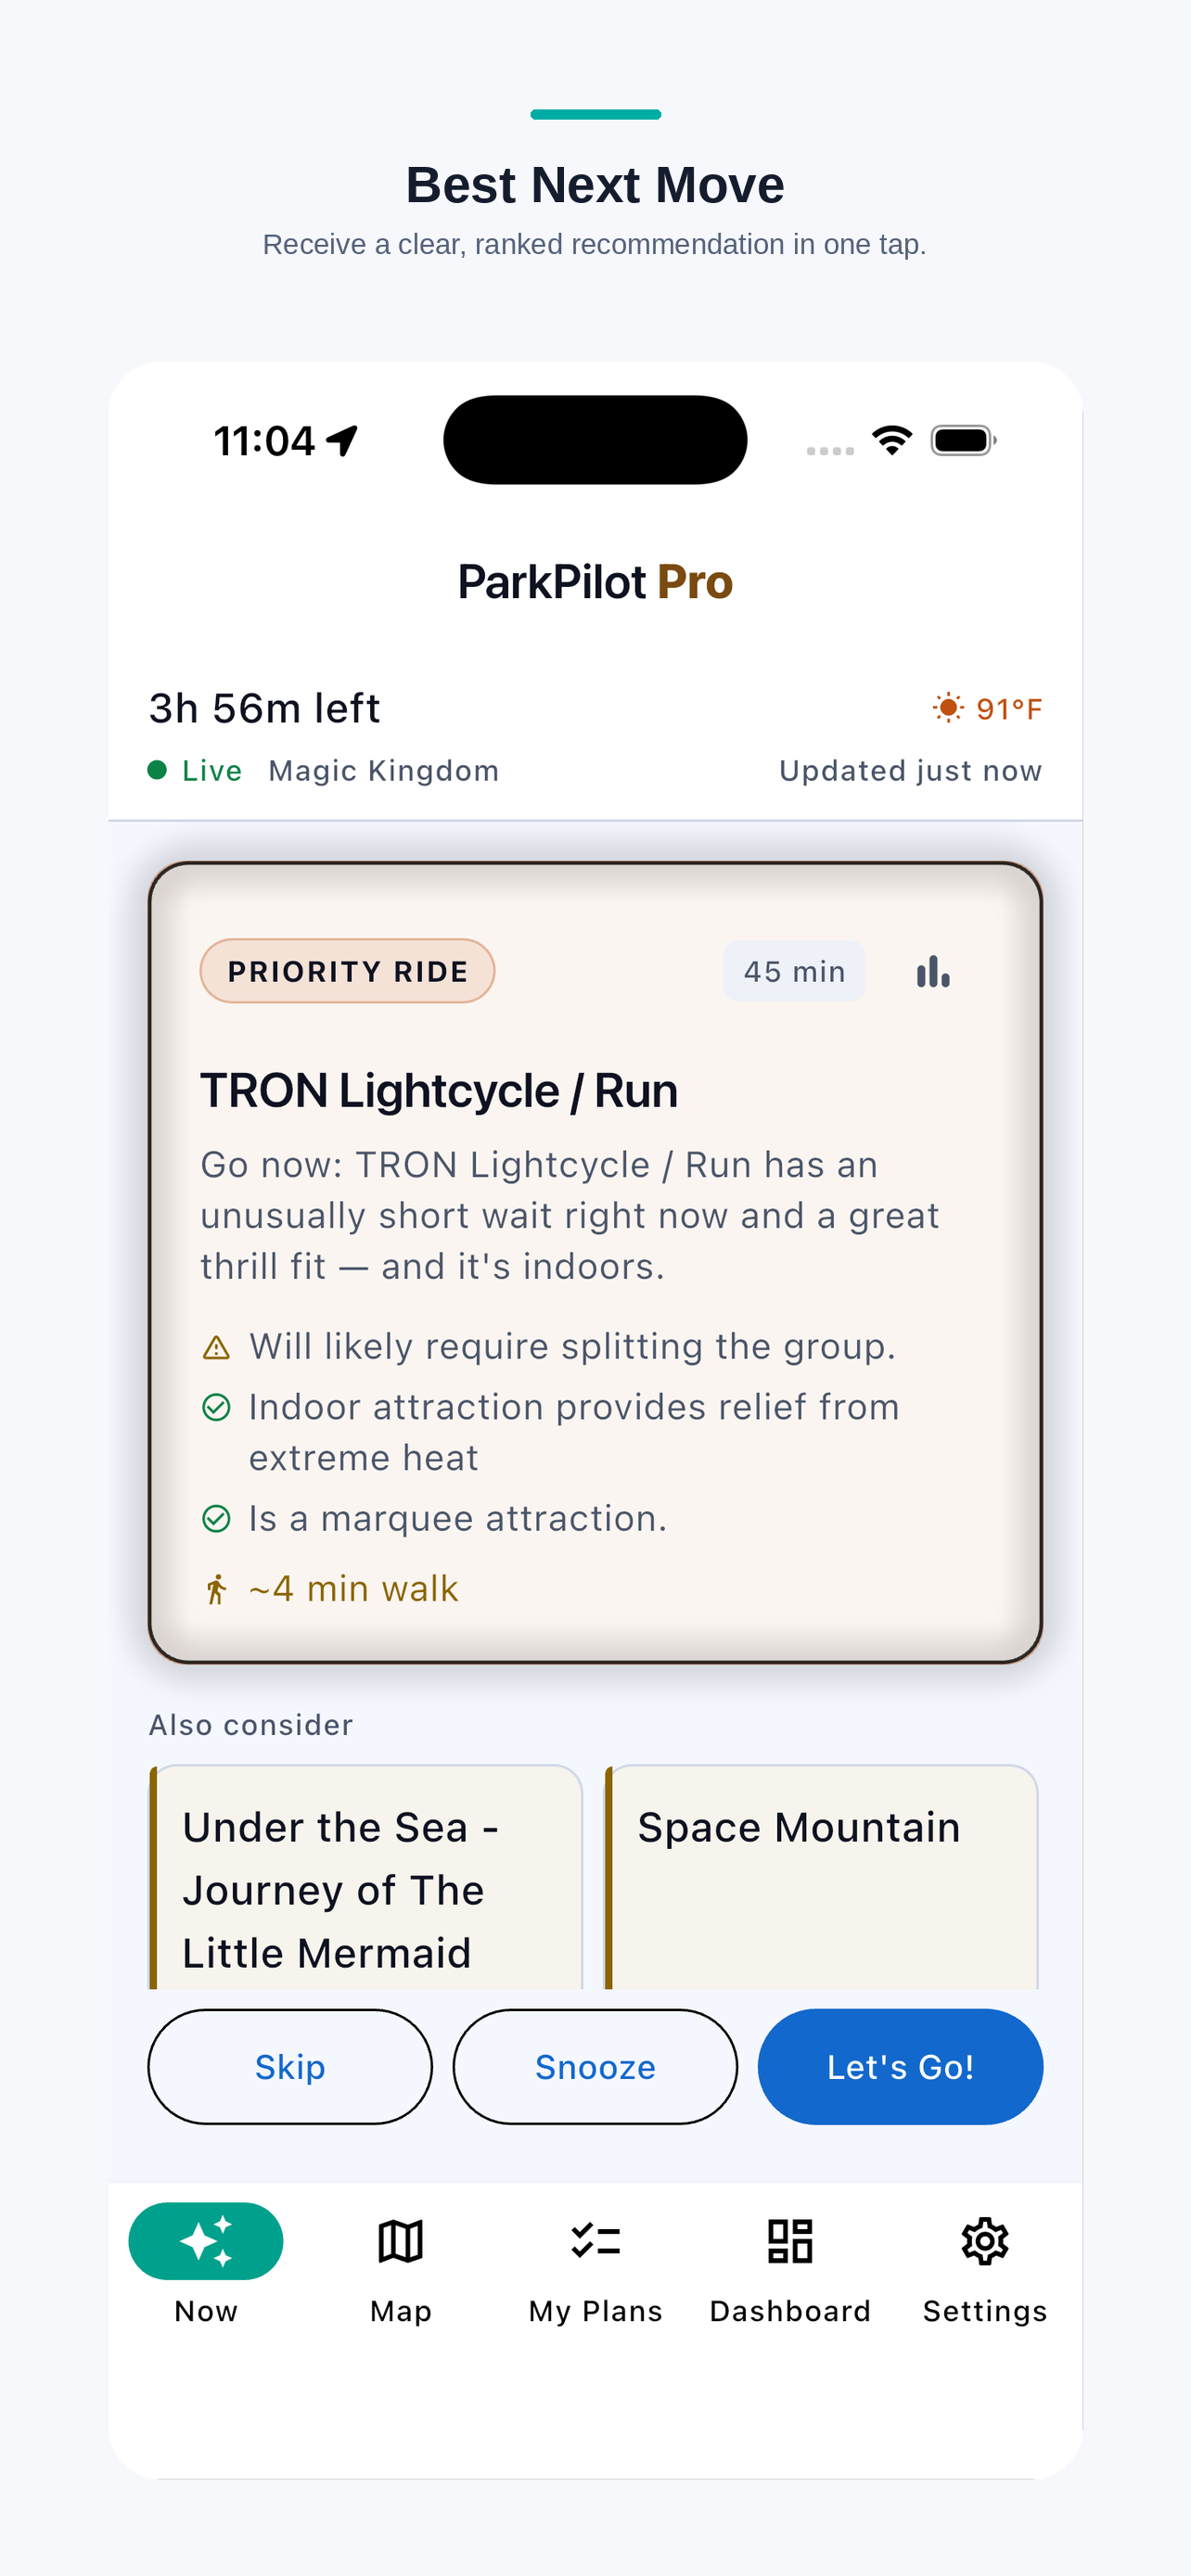Tap the green Live status dot
This screenshot has height=2576, width=1191.
(157, 770)
